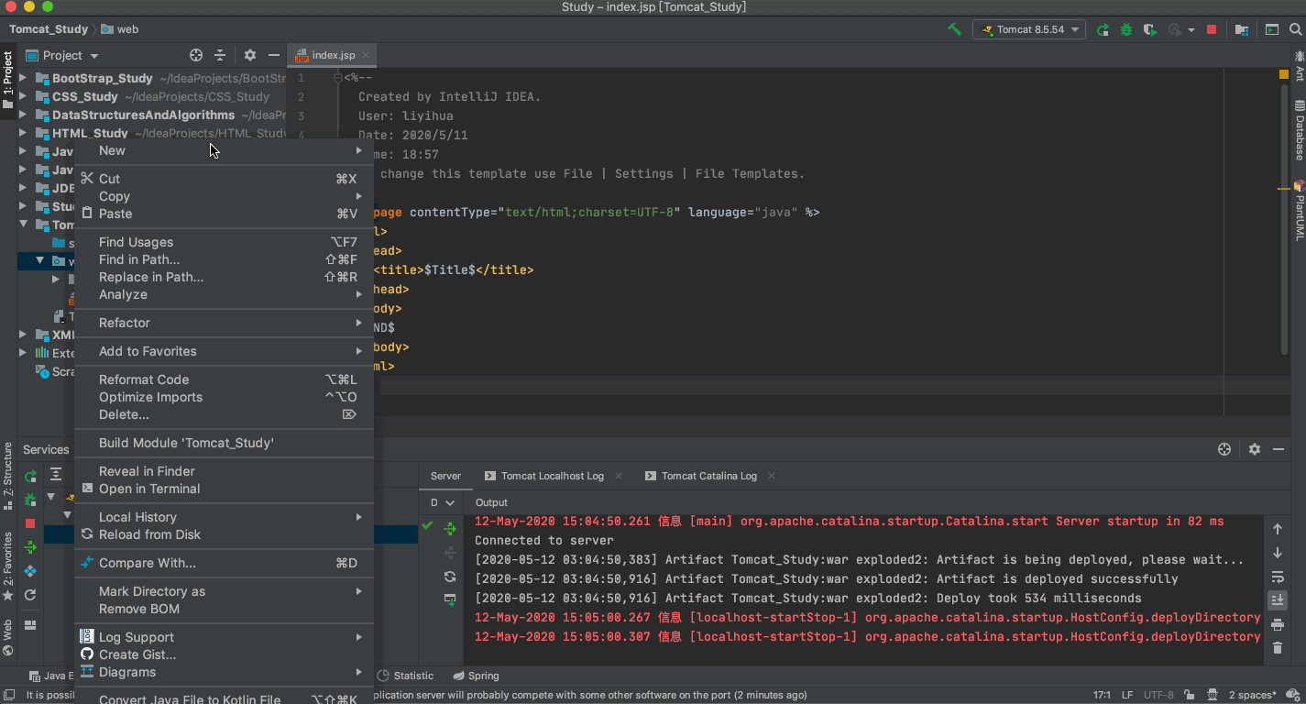Open the profiler run dropdown arrow in the toolbar
Viewport: 1306px width, 704px height.
coord(1191,29)
